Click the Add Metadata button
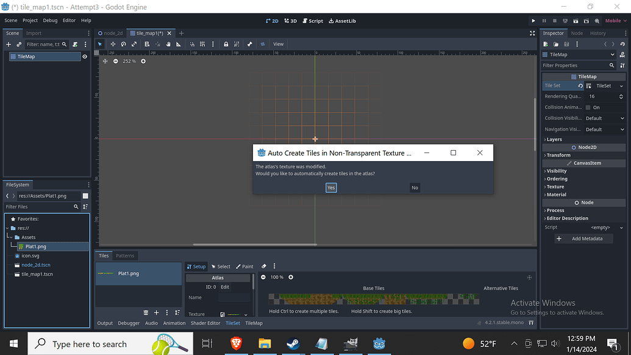The width and height of the screenshot is (631, 355). point(583,238)
